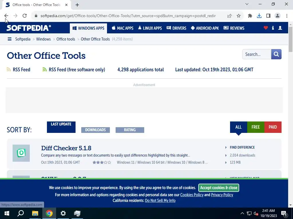Click the FIND DIFFERENCE tag
The width and height of the screenshot is (293, 219).
click(242, 147)
